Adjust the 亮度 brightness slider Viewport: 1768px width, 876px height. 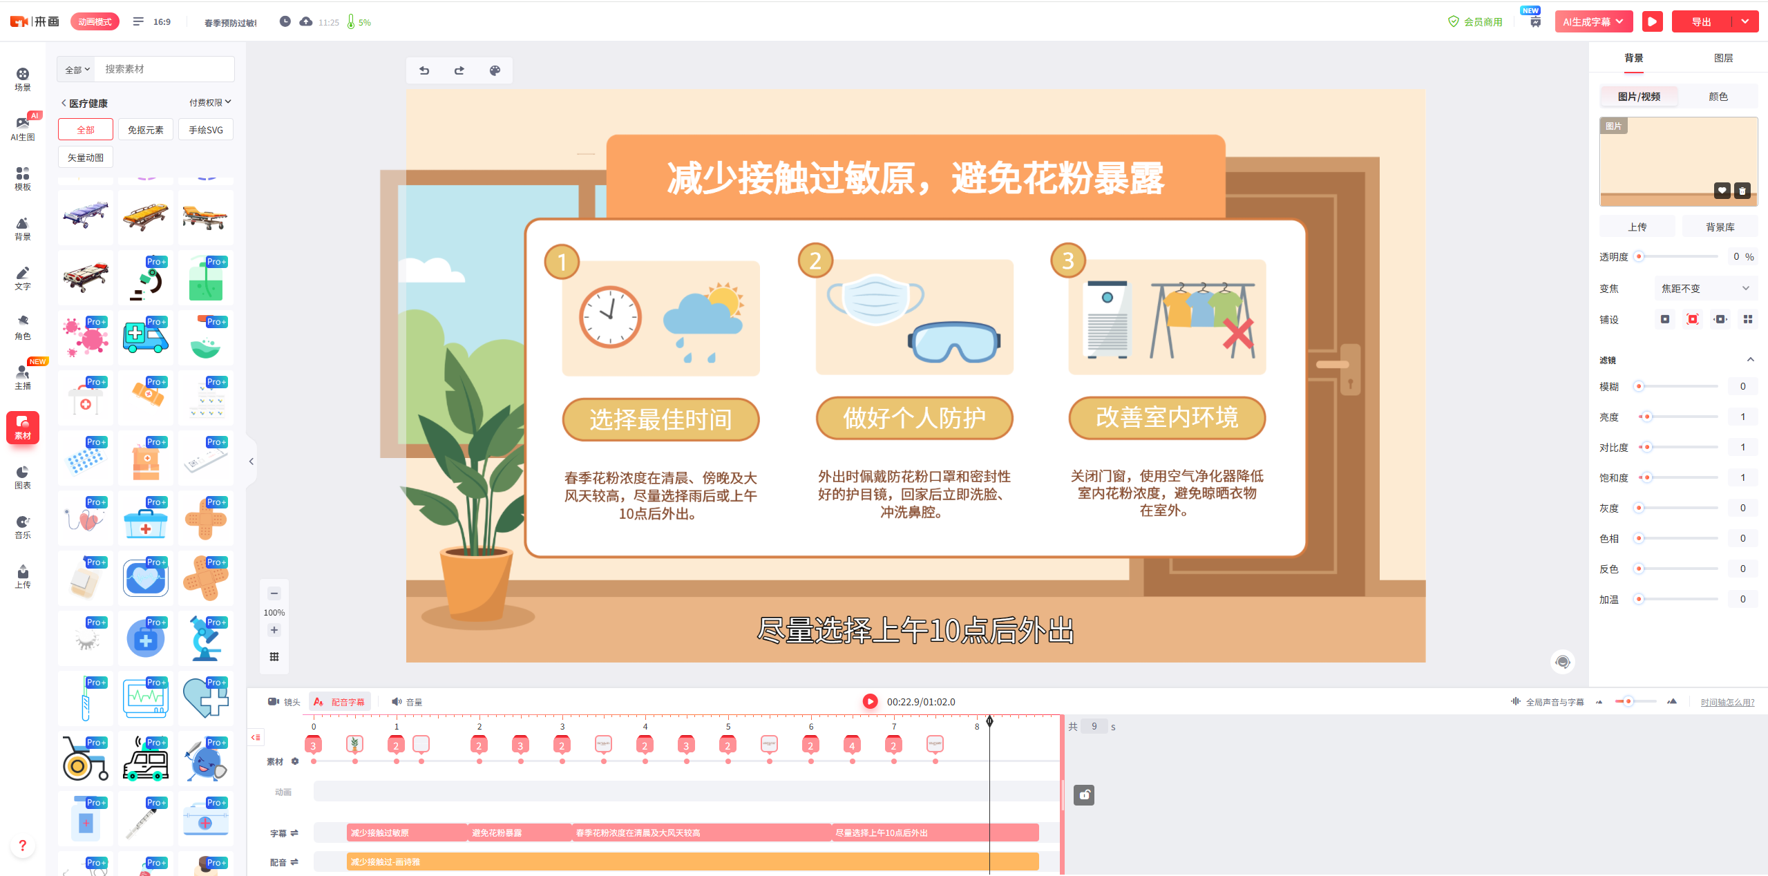[1646, 416]
